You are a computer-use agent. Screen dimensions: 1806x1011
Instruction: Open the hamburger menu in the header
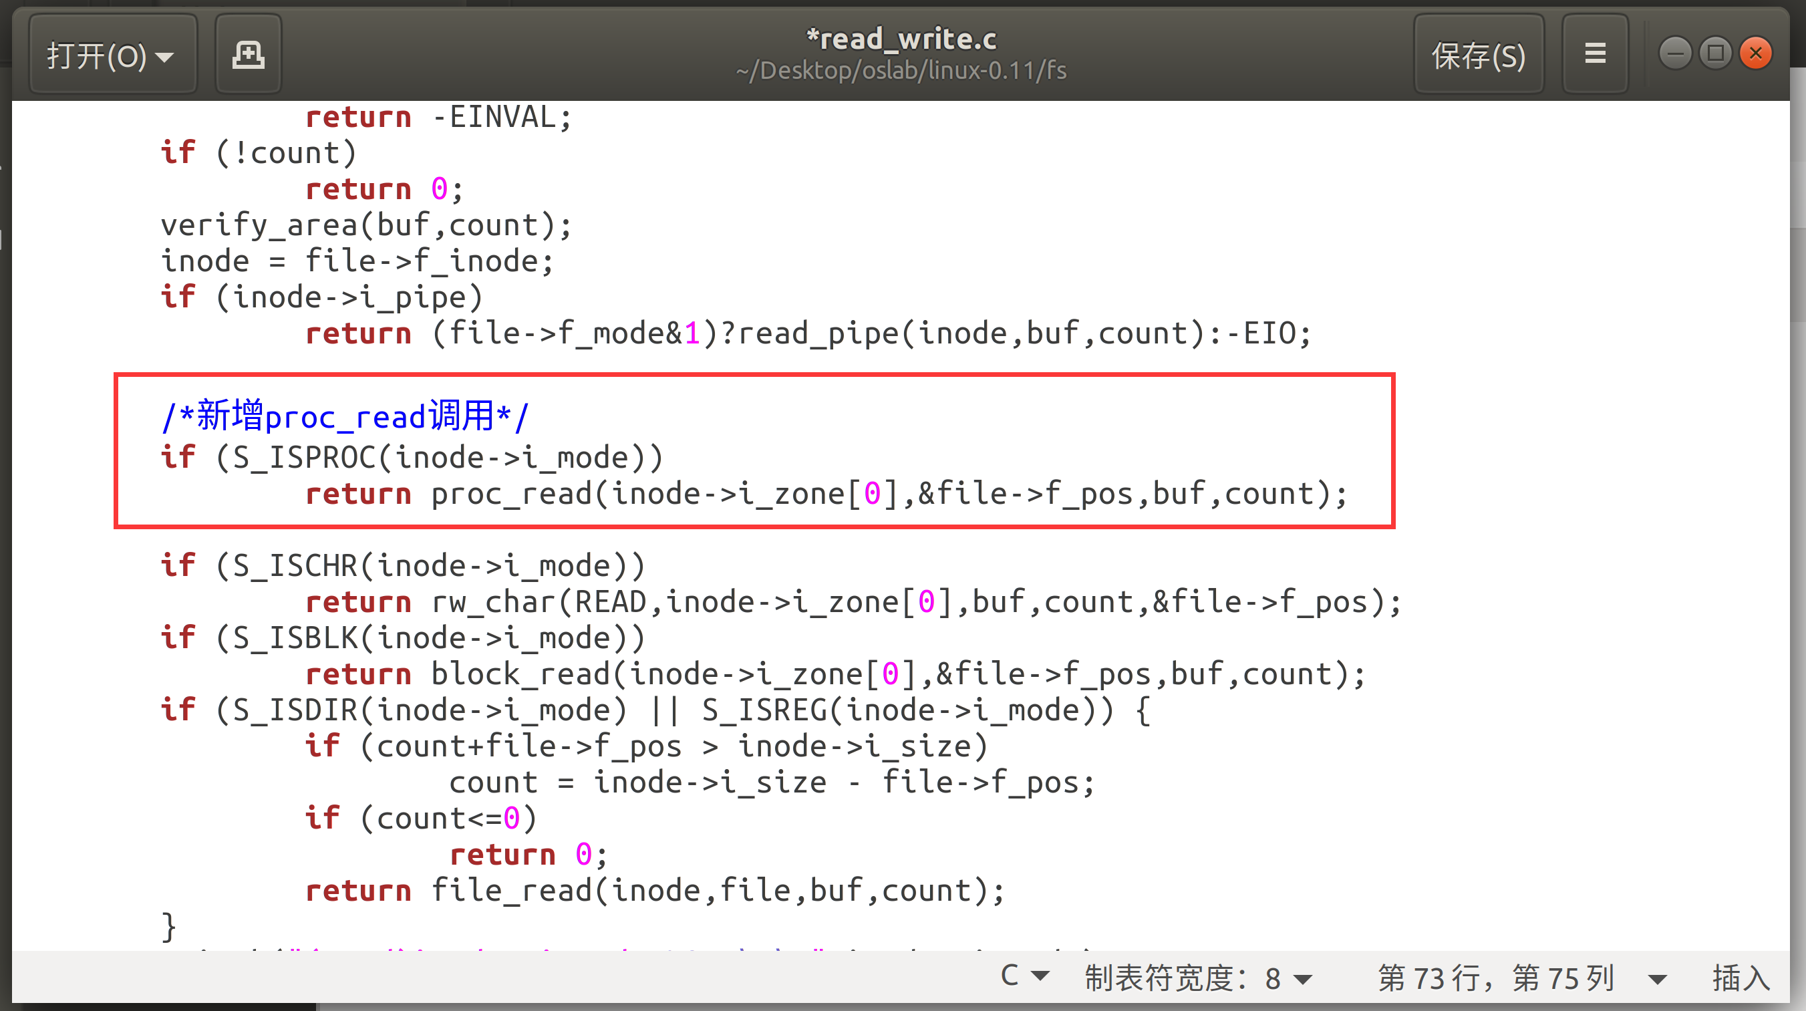(x=1595, y=54)
